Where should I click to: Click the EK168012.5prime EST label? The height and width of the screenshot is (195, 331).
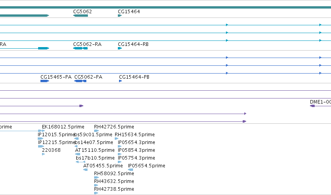(x=63, y=127)
